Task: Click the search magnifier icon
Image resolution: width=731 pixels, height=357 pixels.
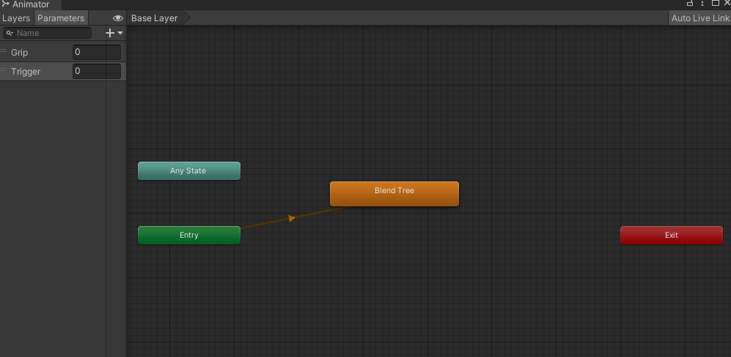Action: click(x=10, y=33)
